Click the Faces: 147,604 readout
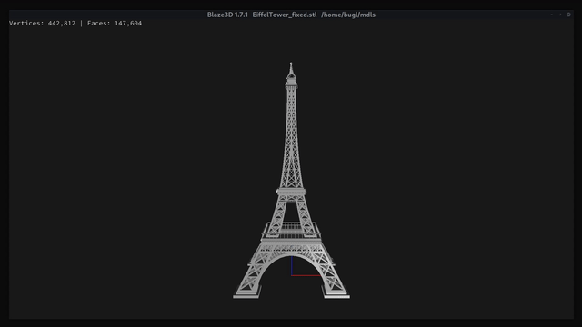This screenshot has width=582, height=327. coord(115,23)
